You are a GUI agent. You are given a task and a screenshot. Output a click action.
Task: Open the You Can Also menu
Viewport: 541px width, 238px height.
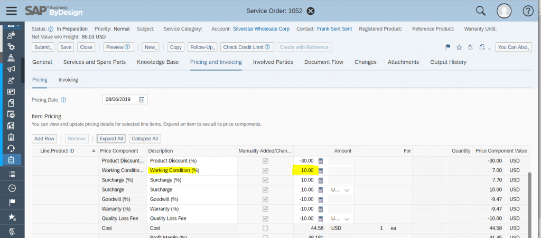click(514, 47)
